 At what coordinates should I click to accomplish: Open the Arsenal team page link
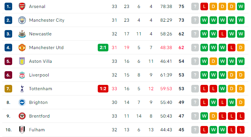click(37, 6)
